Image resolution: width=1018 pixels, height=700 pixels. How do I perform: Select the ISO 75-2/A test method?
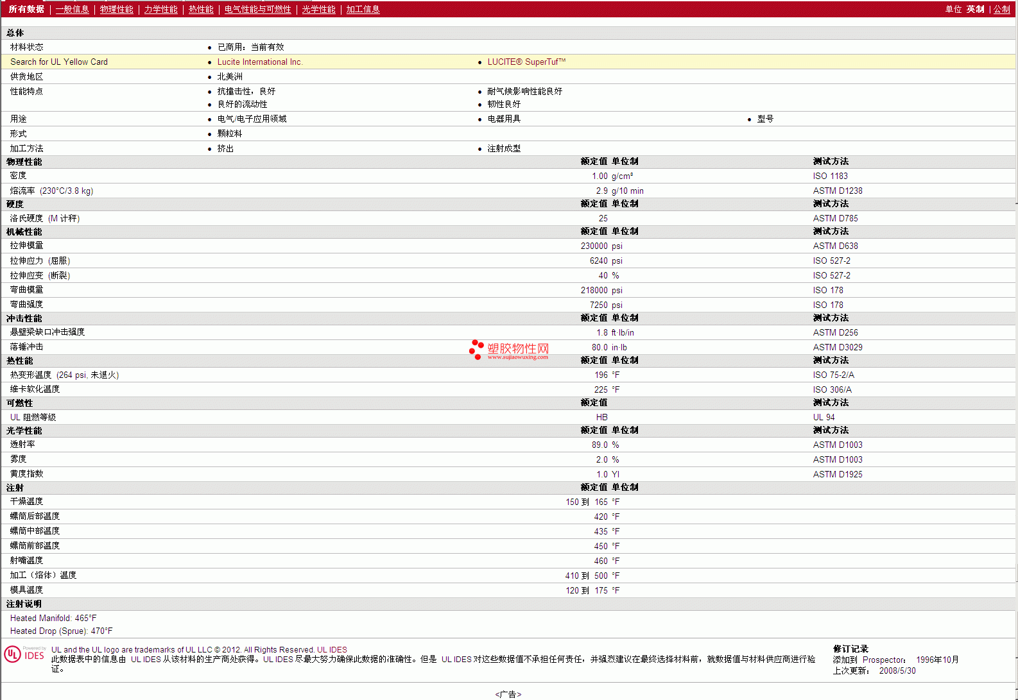(834, 375)
